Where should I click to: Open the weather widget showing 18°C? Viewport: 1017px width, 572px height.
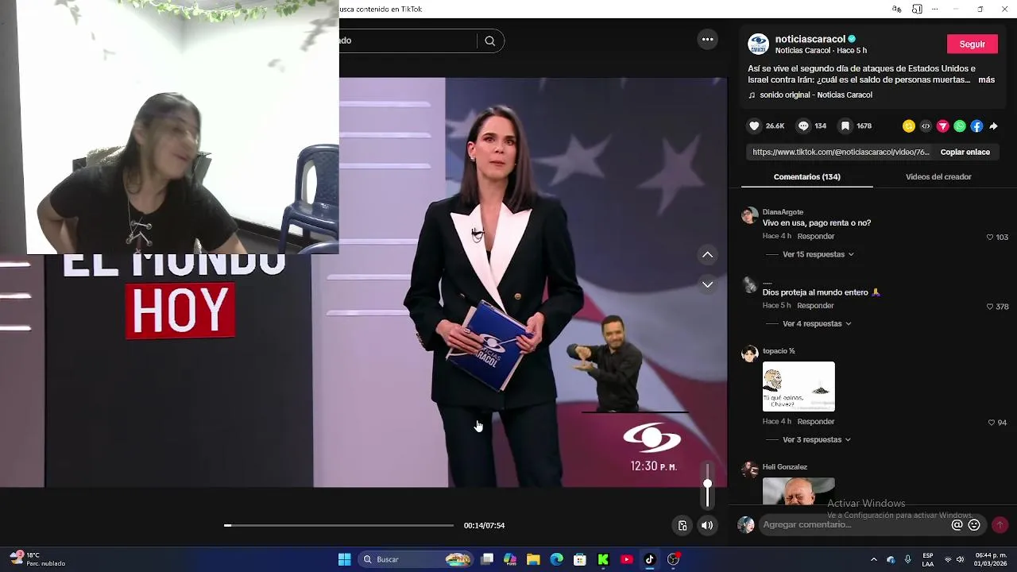37,559
